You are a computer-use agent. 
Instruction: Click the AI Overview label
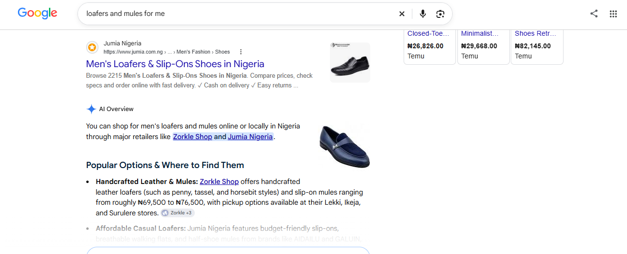(x=116, y=109)
